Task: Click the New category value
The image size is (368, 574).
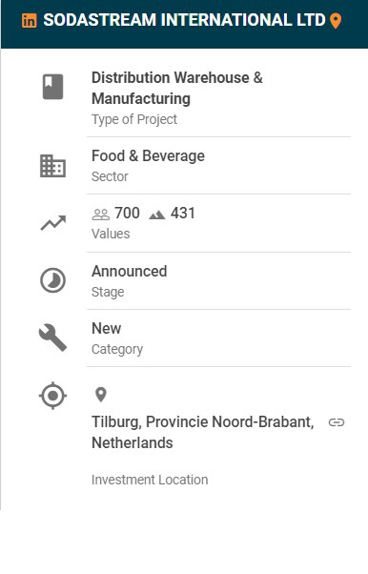Action: (x=106, y=328)
